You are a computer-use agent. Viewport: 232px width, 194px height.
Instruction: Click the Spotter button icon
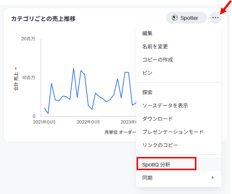[175, 18]
